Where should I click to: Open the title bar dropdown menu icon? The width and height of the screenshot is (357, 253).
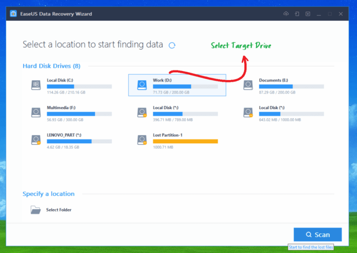click(308, 14)
